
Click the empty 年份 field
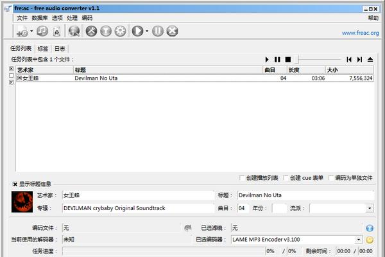pyautogui.click(x=279, y=208)
